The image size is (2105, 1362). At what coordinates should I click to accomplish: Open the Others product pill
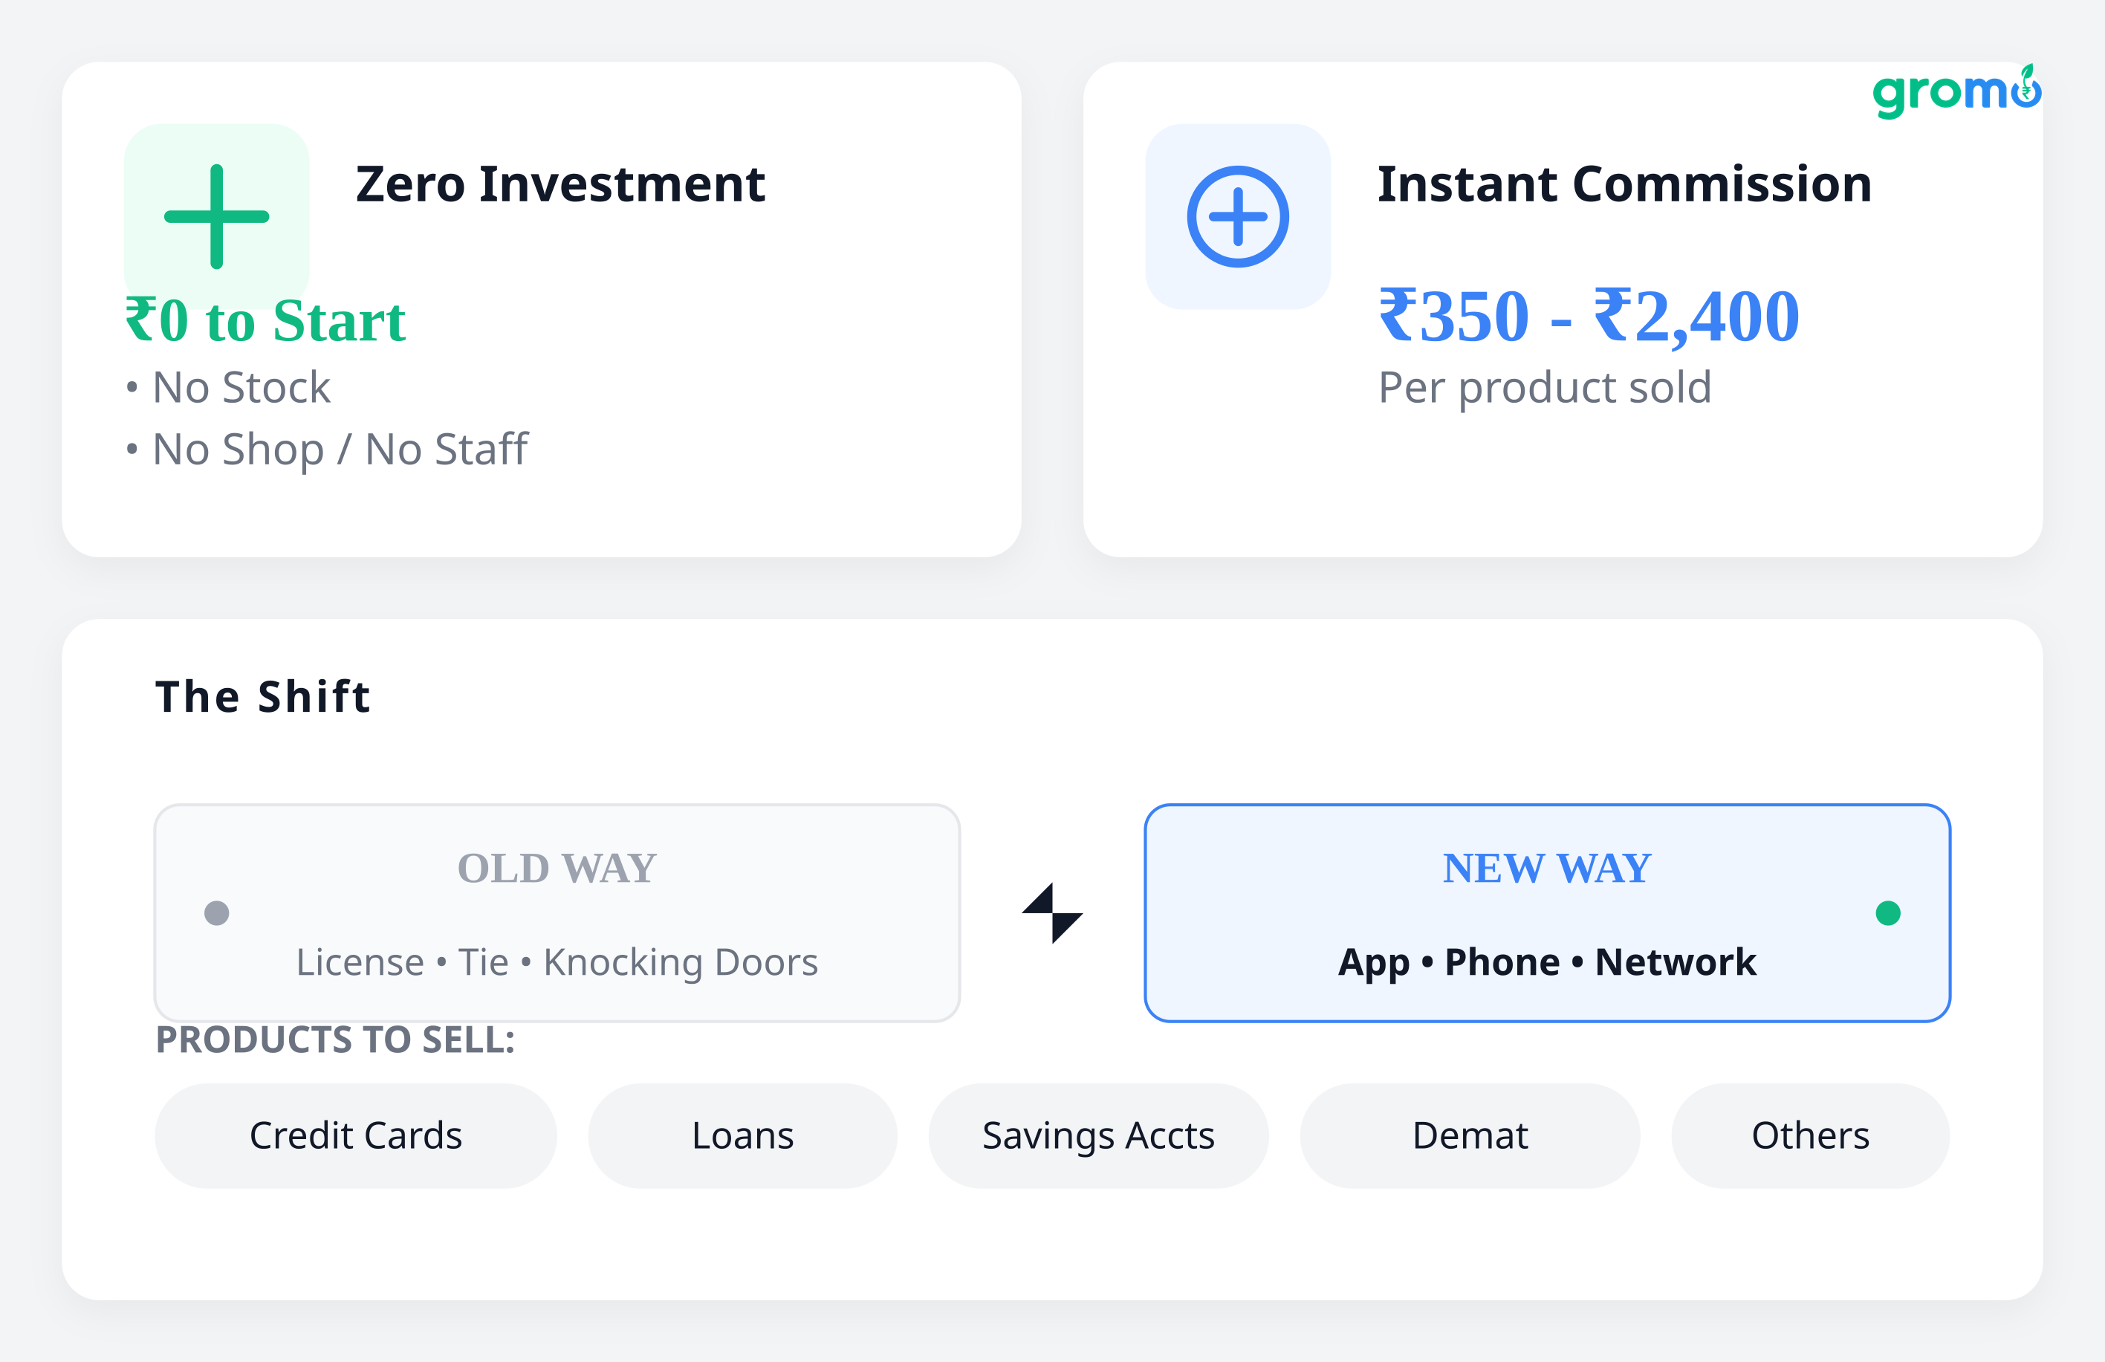1809,1135
